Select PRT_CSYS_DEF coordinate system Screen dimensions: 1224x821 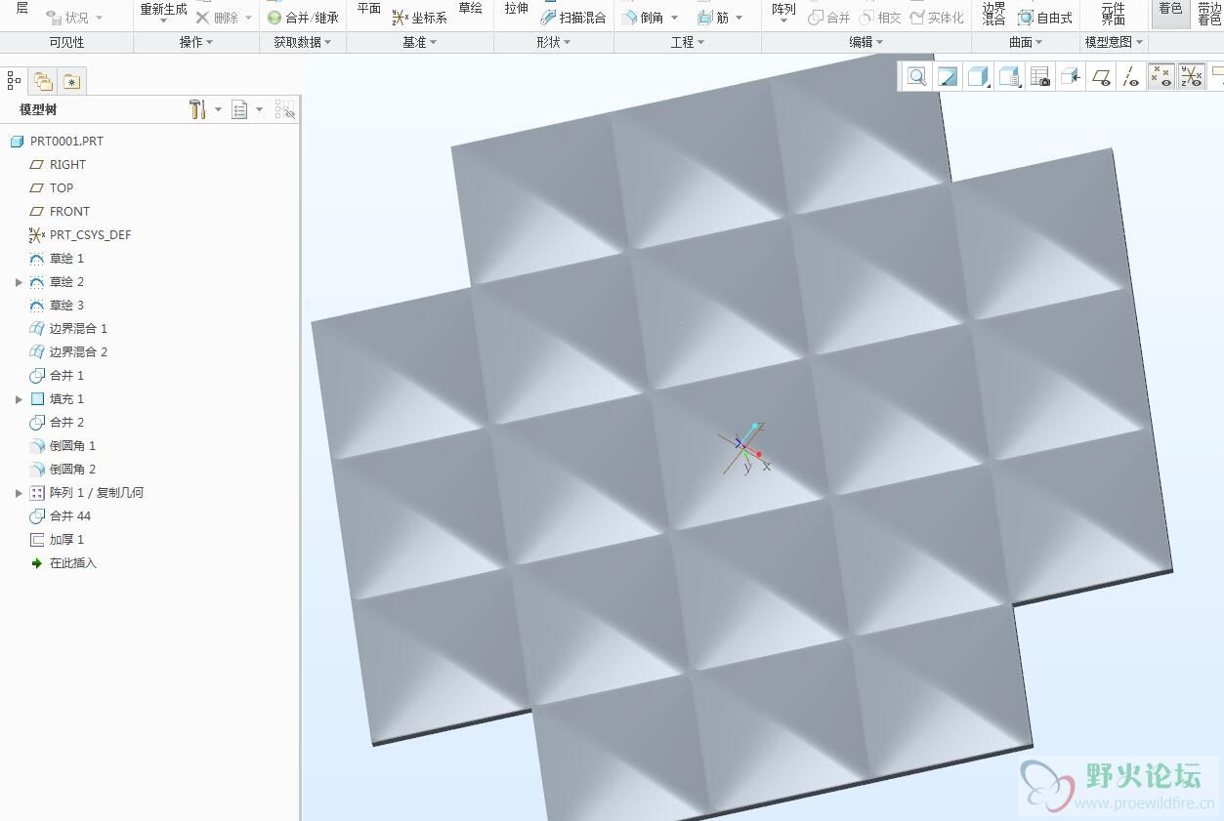(x=80, y=235)
